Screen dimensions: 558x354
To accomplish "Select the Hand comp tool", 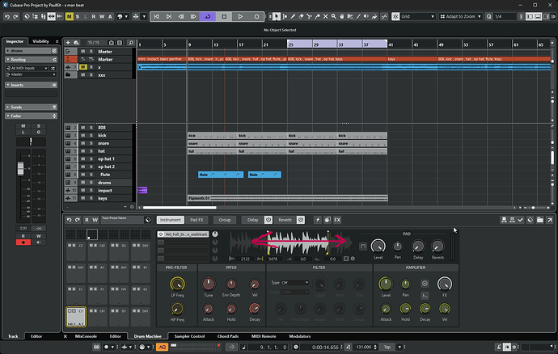I will point(342,16).
